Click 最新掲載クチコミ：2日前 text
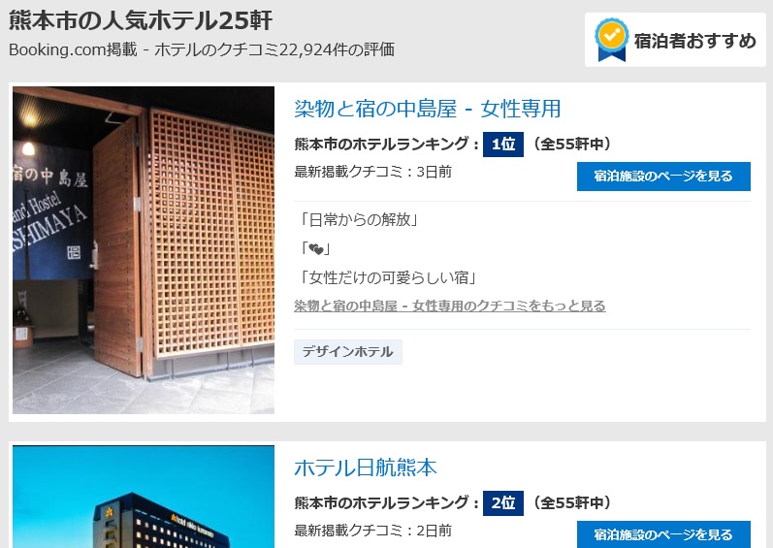This screenshot has height=548, width=773. 372,531
